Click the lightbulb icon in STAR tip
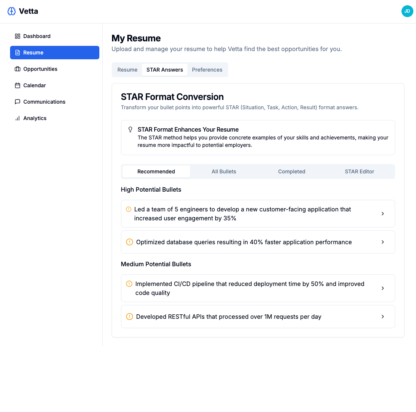 coord(130,129)
